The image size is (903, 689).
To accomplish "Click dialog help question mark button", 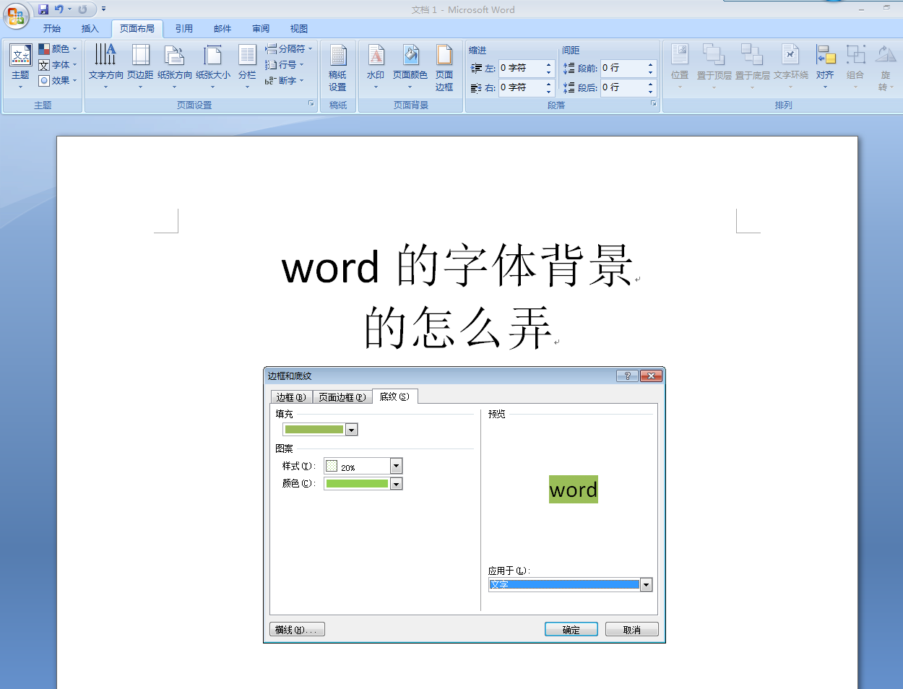I will 627,376.
